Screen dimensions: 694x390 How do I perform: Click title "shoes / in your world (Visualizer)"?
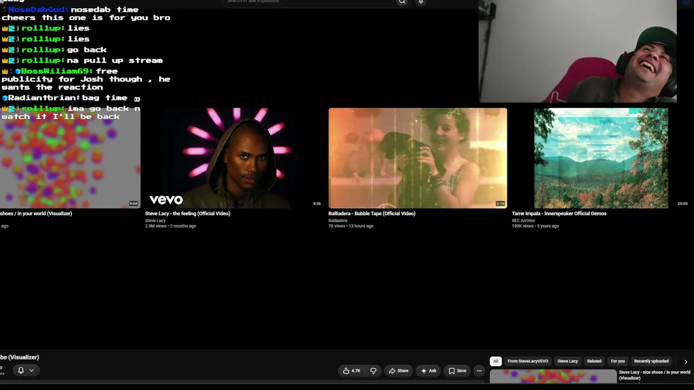pos(36,213)
